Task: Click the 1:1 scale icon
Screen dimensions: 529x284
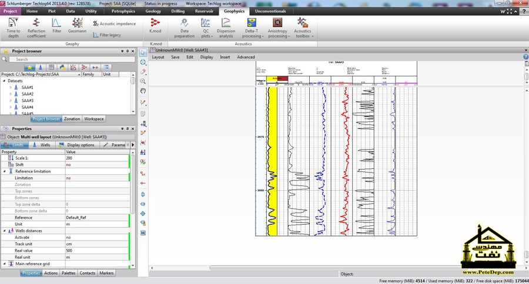Action: point(143,233)
